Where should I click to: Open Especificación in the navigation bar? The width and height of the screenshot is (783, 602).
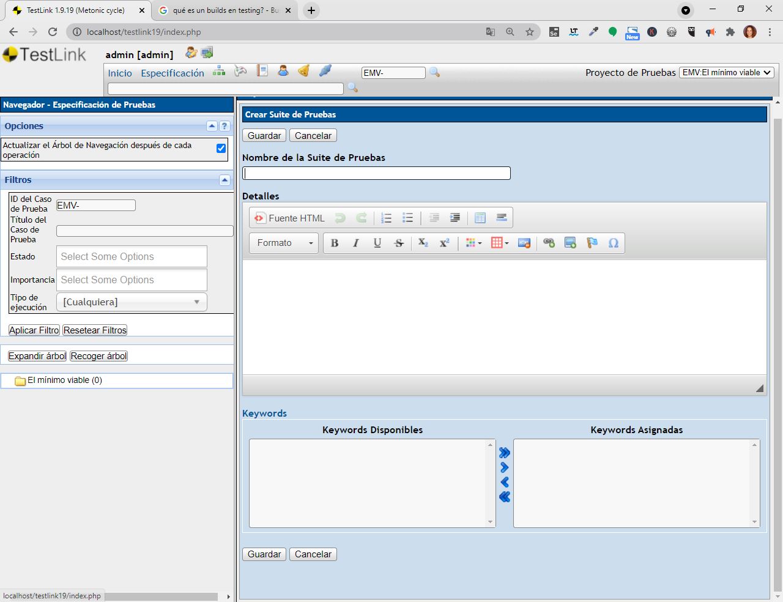tap(173, 73)
